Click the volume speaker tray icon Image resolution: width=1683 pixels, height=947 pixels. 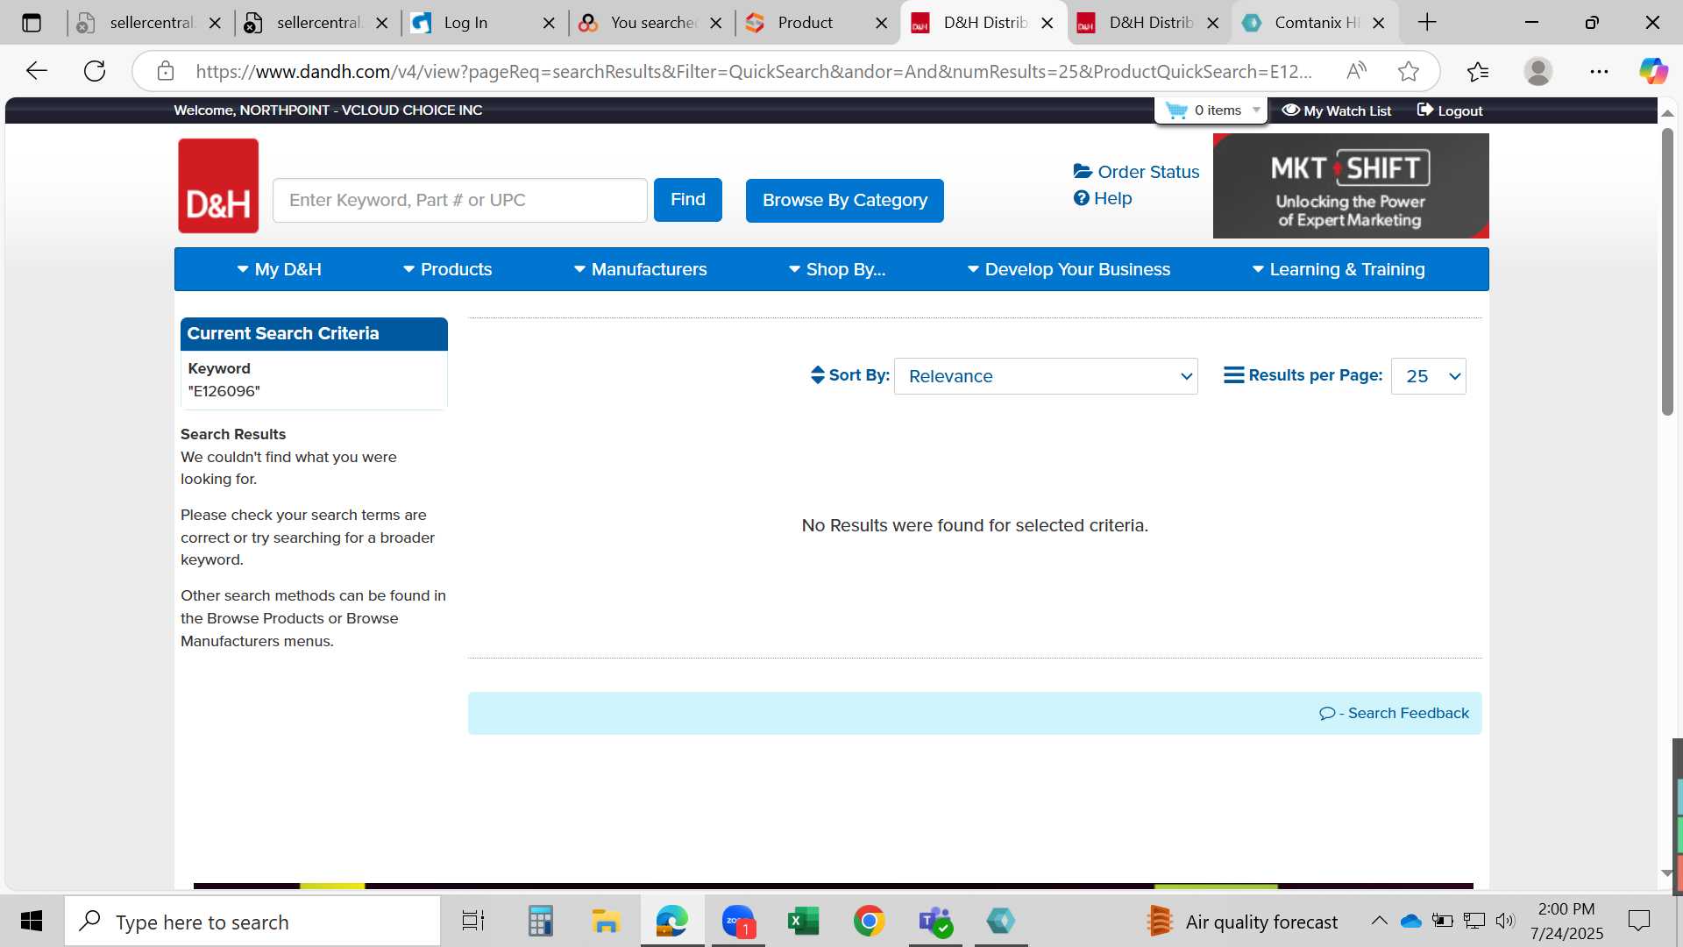[1505, 921]
